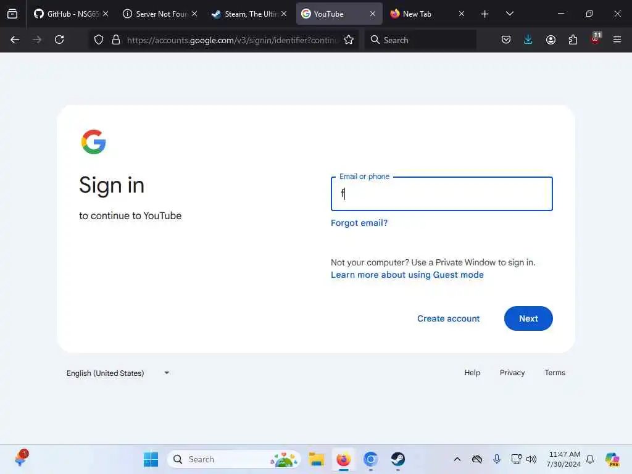Open the Privacy link

coord(512,373)
